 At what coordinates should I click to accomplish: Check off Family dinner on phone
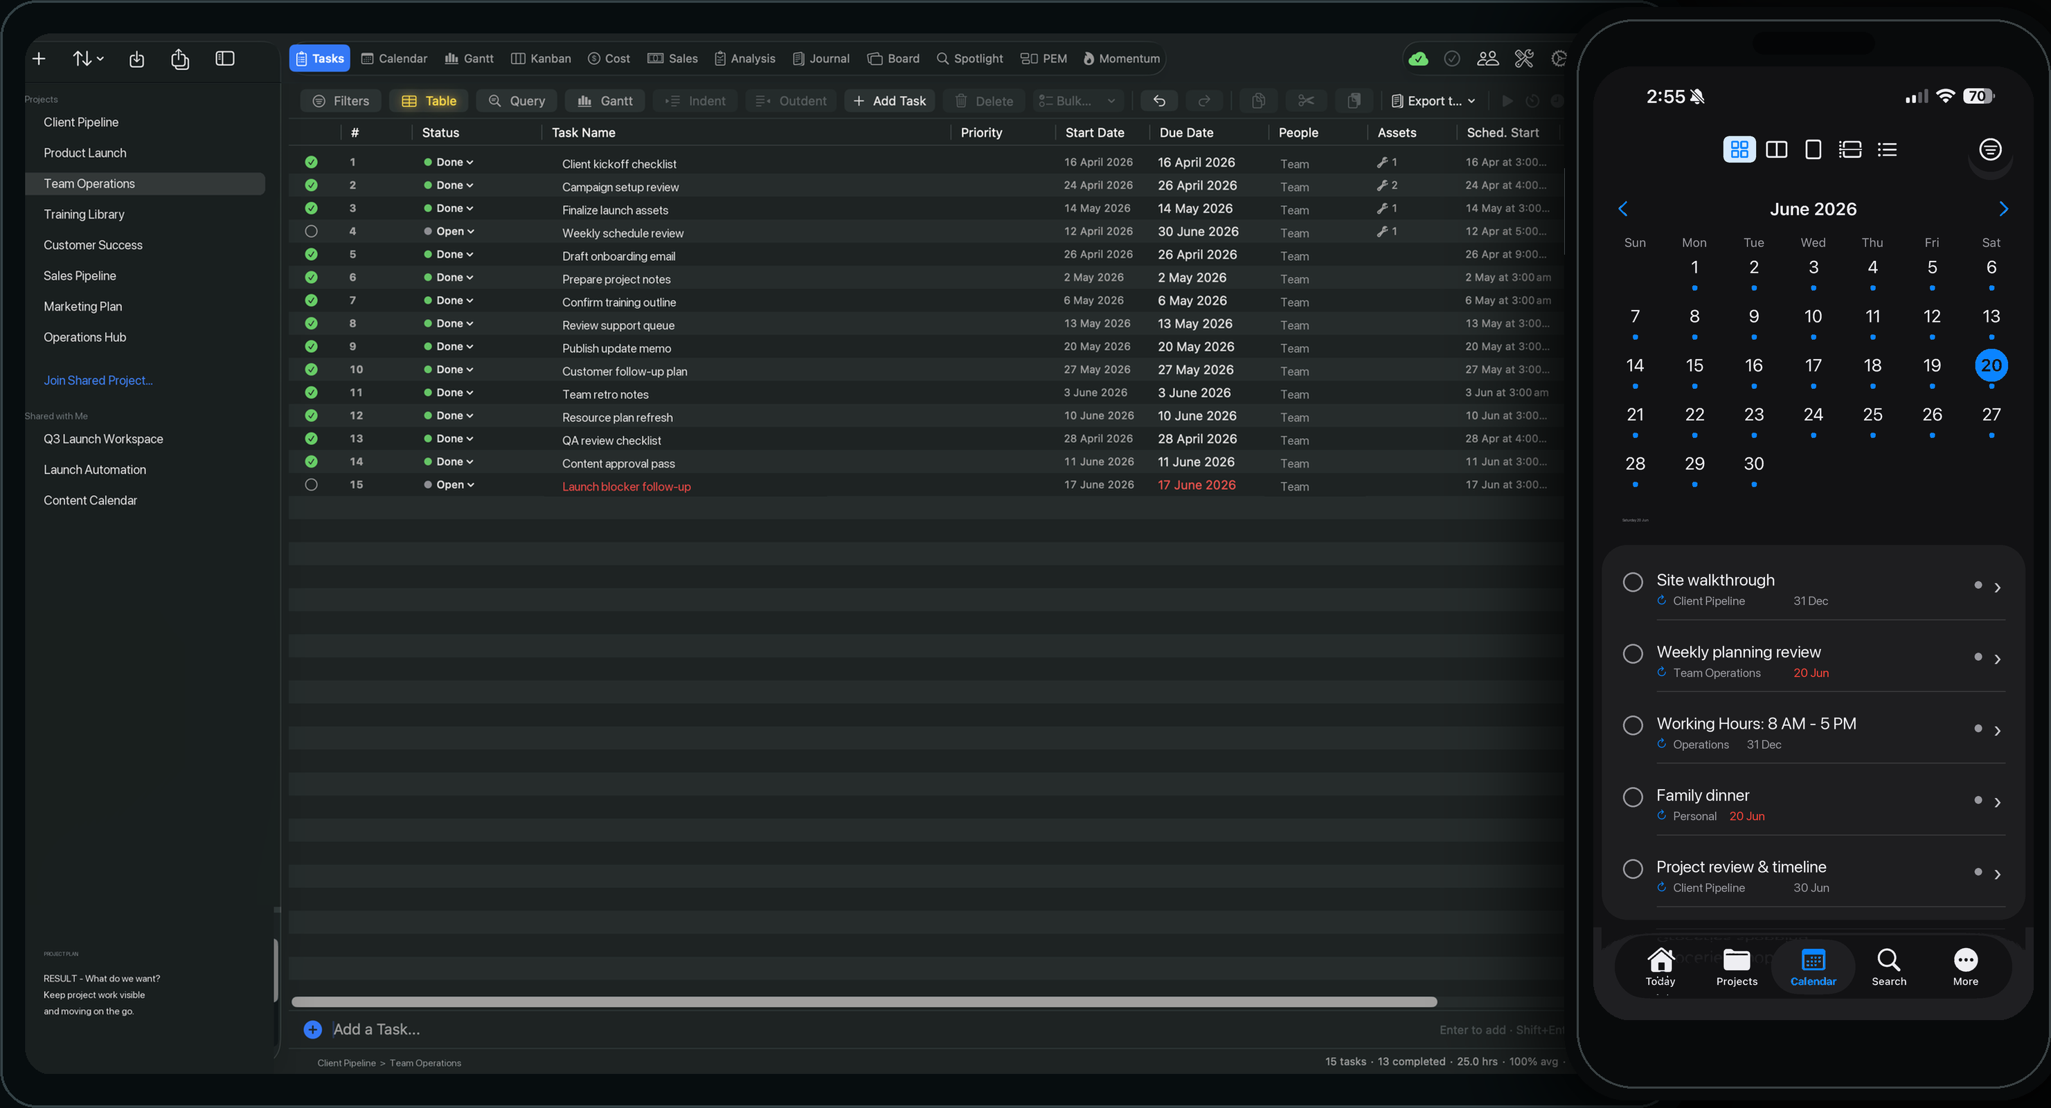tap(1632, 797)
